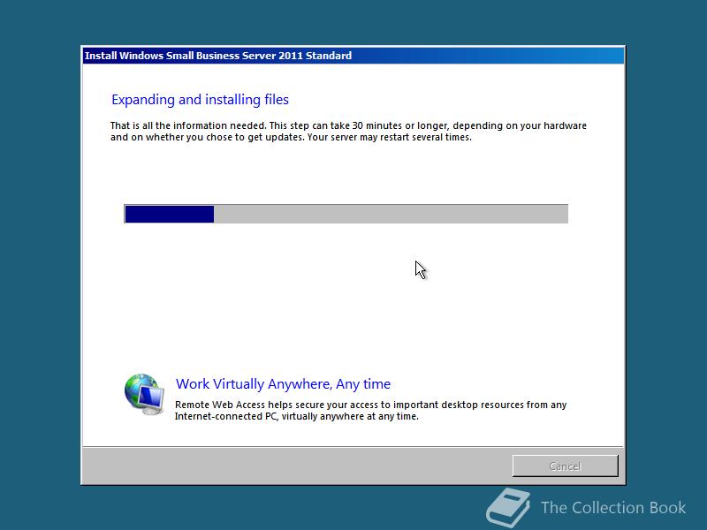Click the installation progress bar
The width and height of the screenshot is (707, 530).
[346, 214]
